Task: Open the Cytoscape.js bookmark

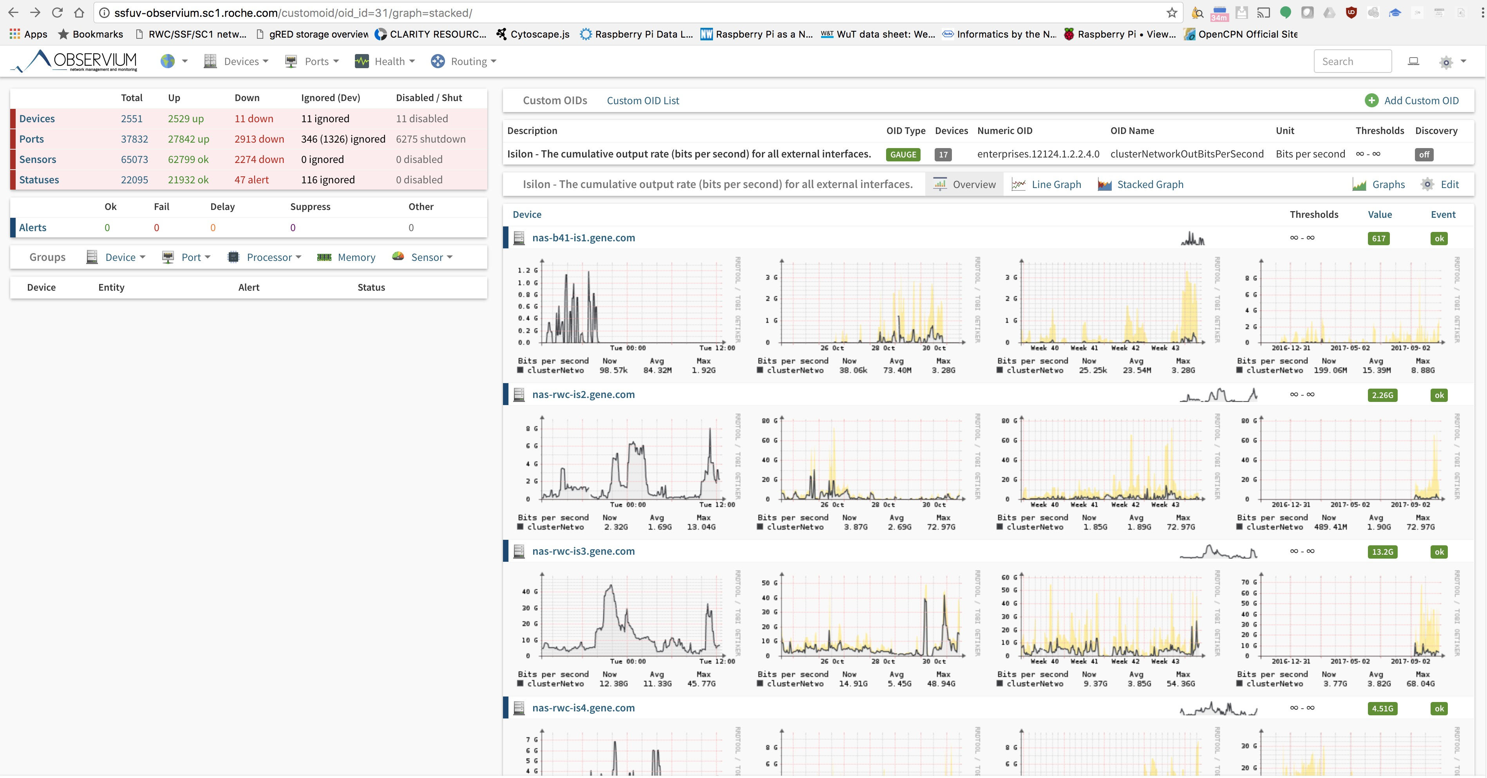Action: [532, 34]
